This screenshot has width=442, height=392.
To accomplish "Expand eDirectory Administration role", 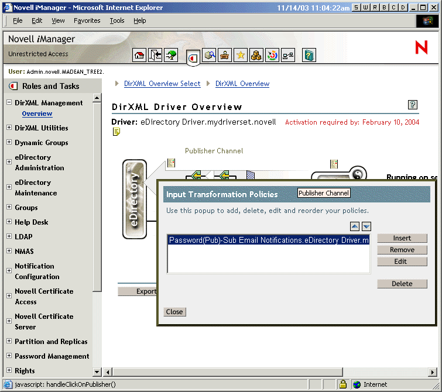I will tap(9, 161).
